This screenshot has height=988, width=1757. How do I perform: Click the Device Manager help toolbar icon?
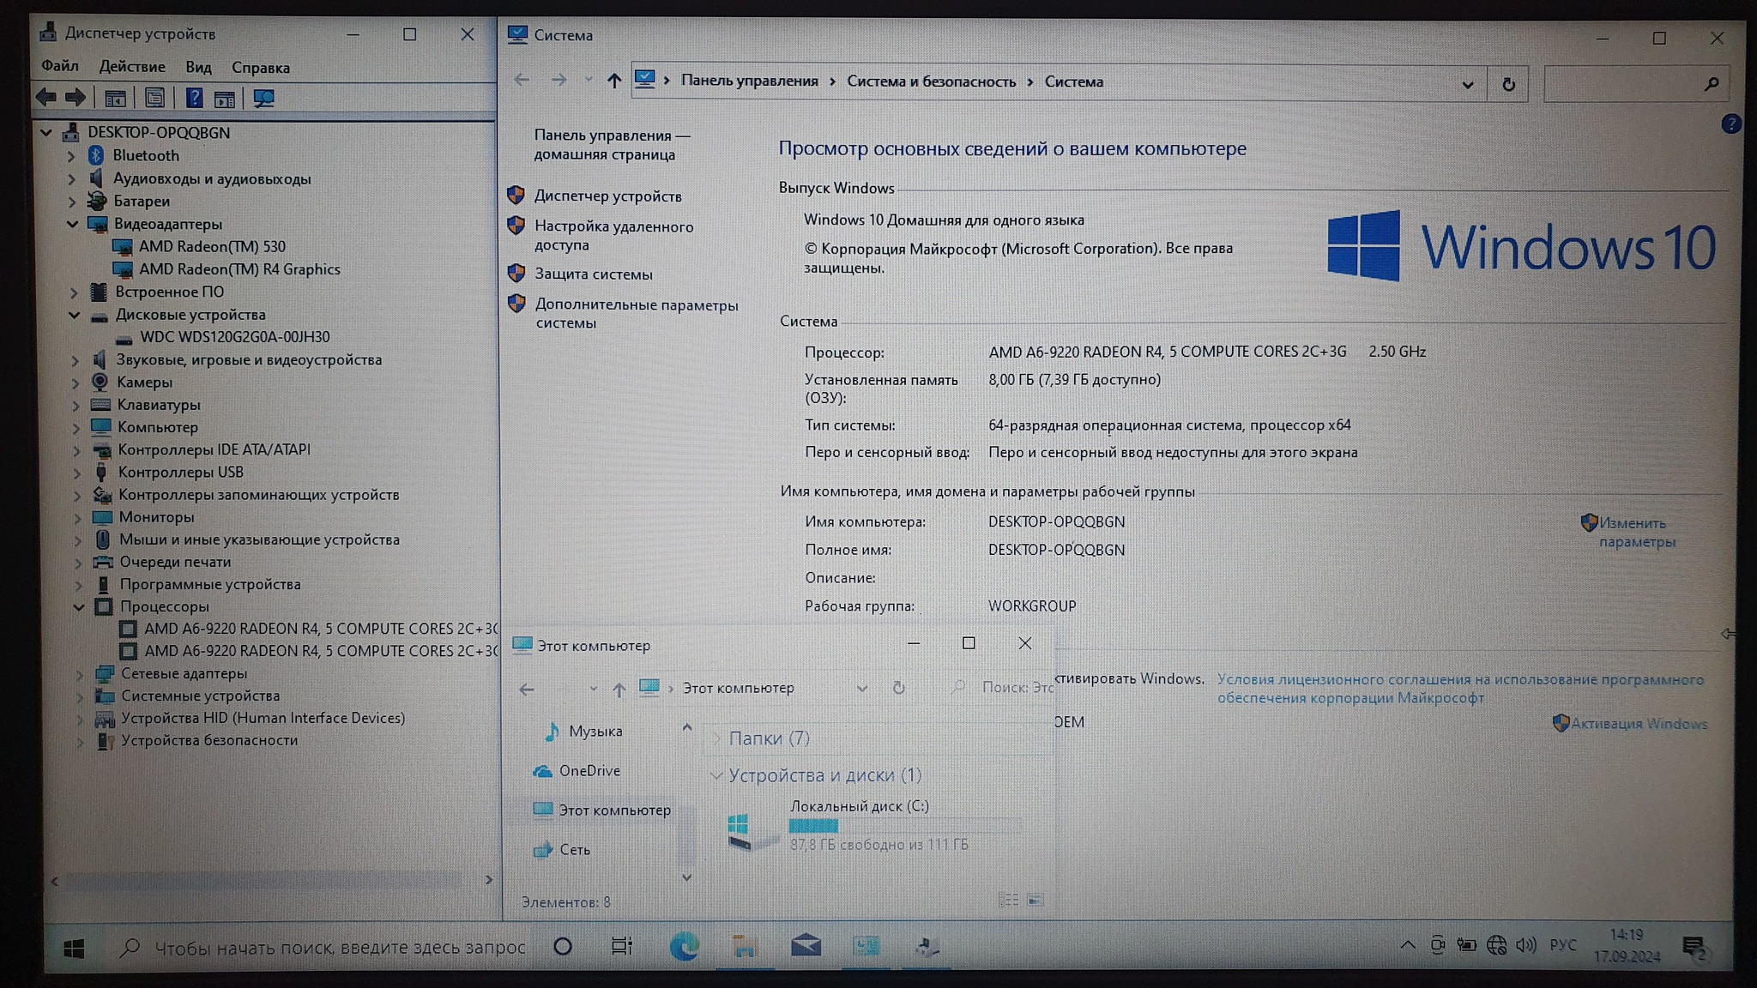click(195, 99)
